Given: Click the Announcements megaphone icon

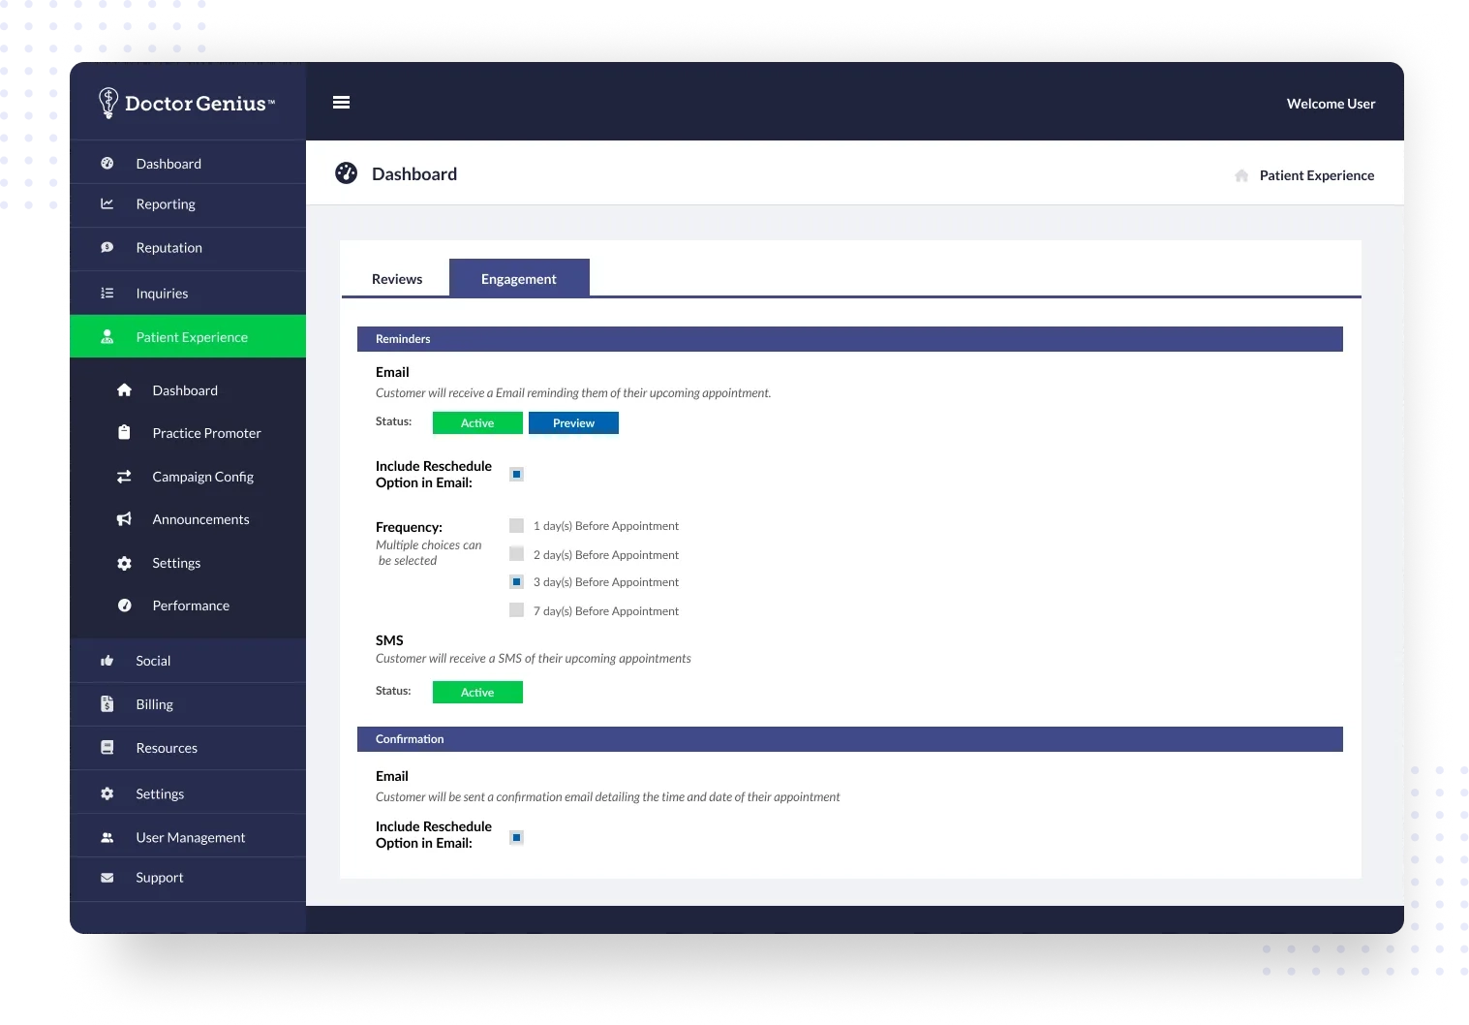Looking at the screenshot, I should (124, 519).
